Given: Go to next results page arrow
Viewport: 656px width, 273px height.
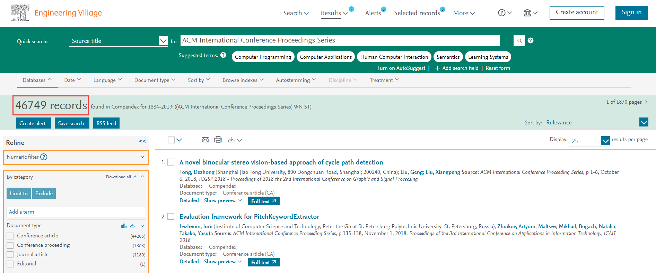Looking at the screenshot, I should [x=646, y=102].
